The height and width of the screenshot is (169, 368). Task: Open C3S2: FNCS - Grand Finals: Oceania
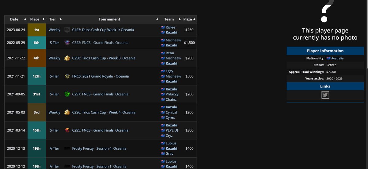100,43
